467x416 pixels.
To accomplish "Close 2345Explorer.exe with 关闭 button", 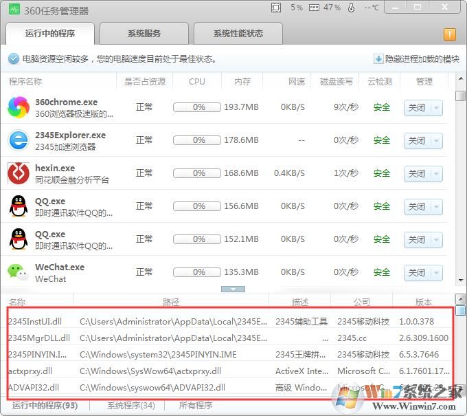I will coord(417,141).
